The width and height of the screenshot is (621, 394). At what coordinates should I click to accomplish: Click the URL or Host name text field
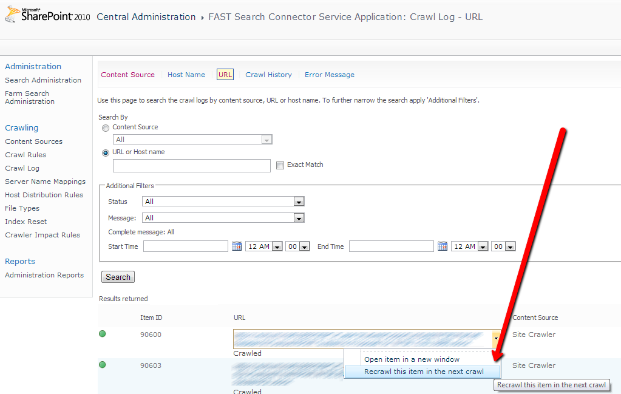coord(191,166)
